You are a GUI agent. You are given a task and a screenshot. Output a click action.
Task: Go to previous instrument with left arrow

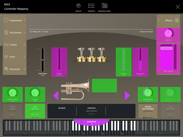click(56, 96)
